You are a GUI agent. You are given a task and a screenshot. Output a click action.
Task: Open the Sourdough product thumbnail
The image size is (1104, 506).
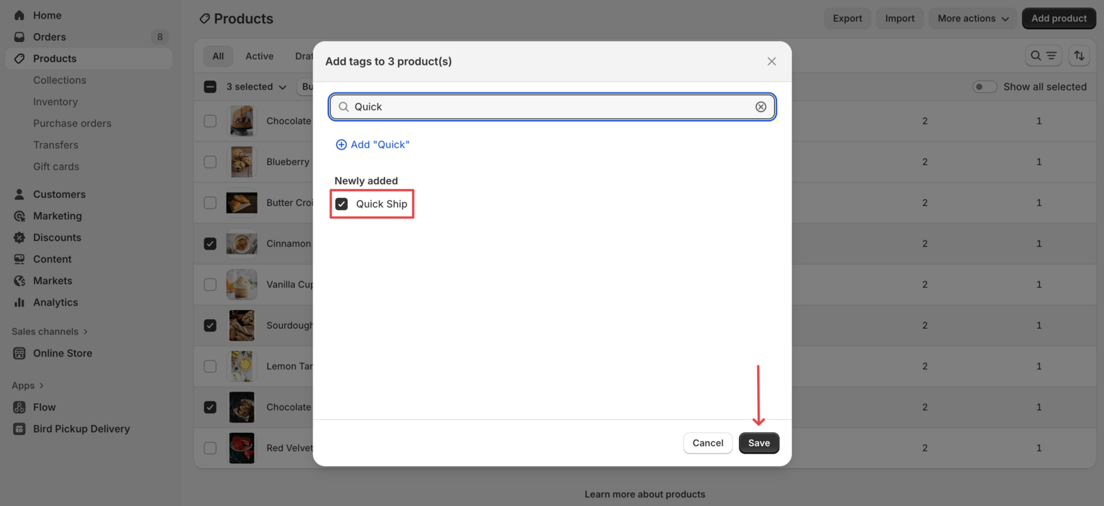pyautogui.click(x=241, y=325)
